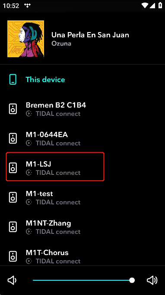Select M1T-Chorus from the list

[82, 256]
